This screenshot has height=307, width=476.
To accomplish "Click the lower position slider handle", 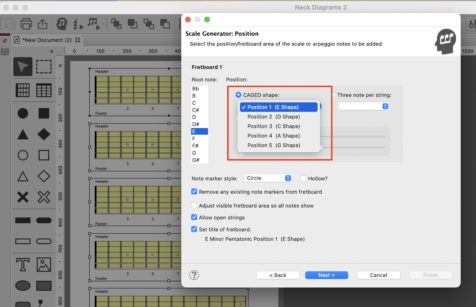I will click(x=321, y=148).
